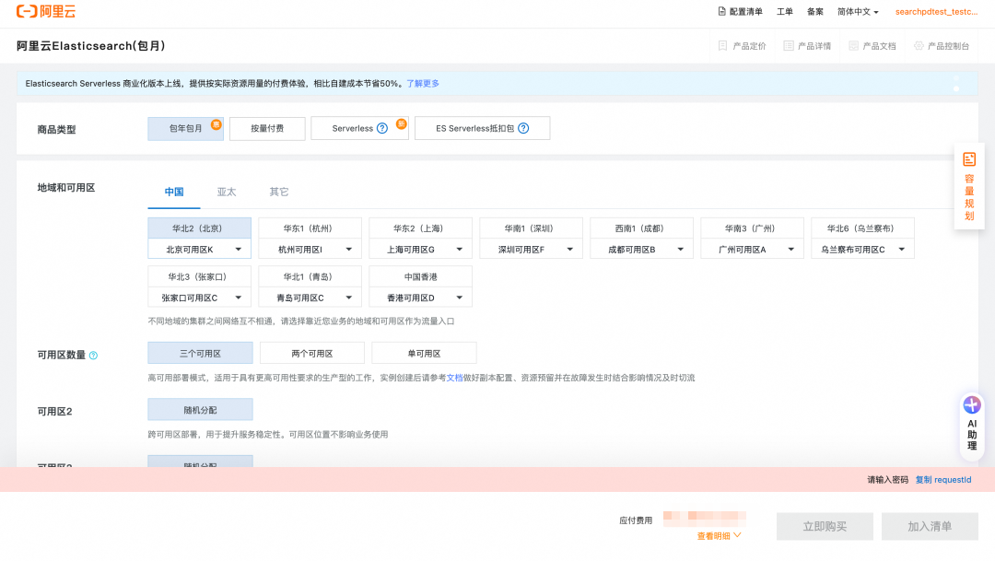Select region 华东1（杭州）
The width and height of the screenshot is (995, 561).
click(x=310, y=228)
